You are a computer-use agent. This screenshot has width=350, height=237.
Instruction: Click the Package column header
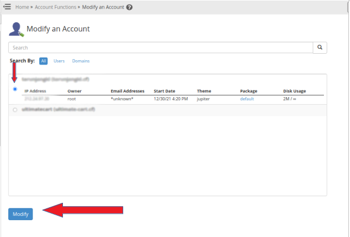pyautogui.click(x=249, y=91)
